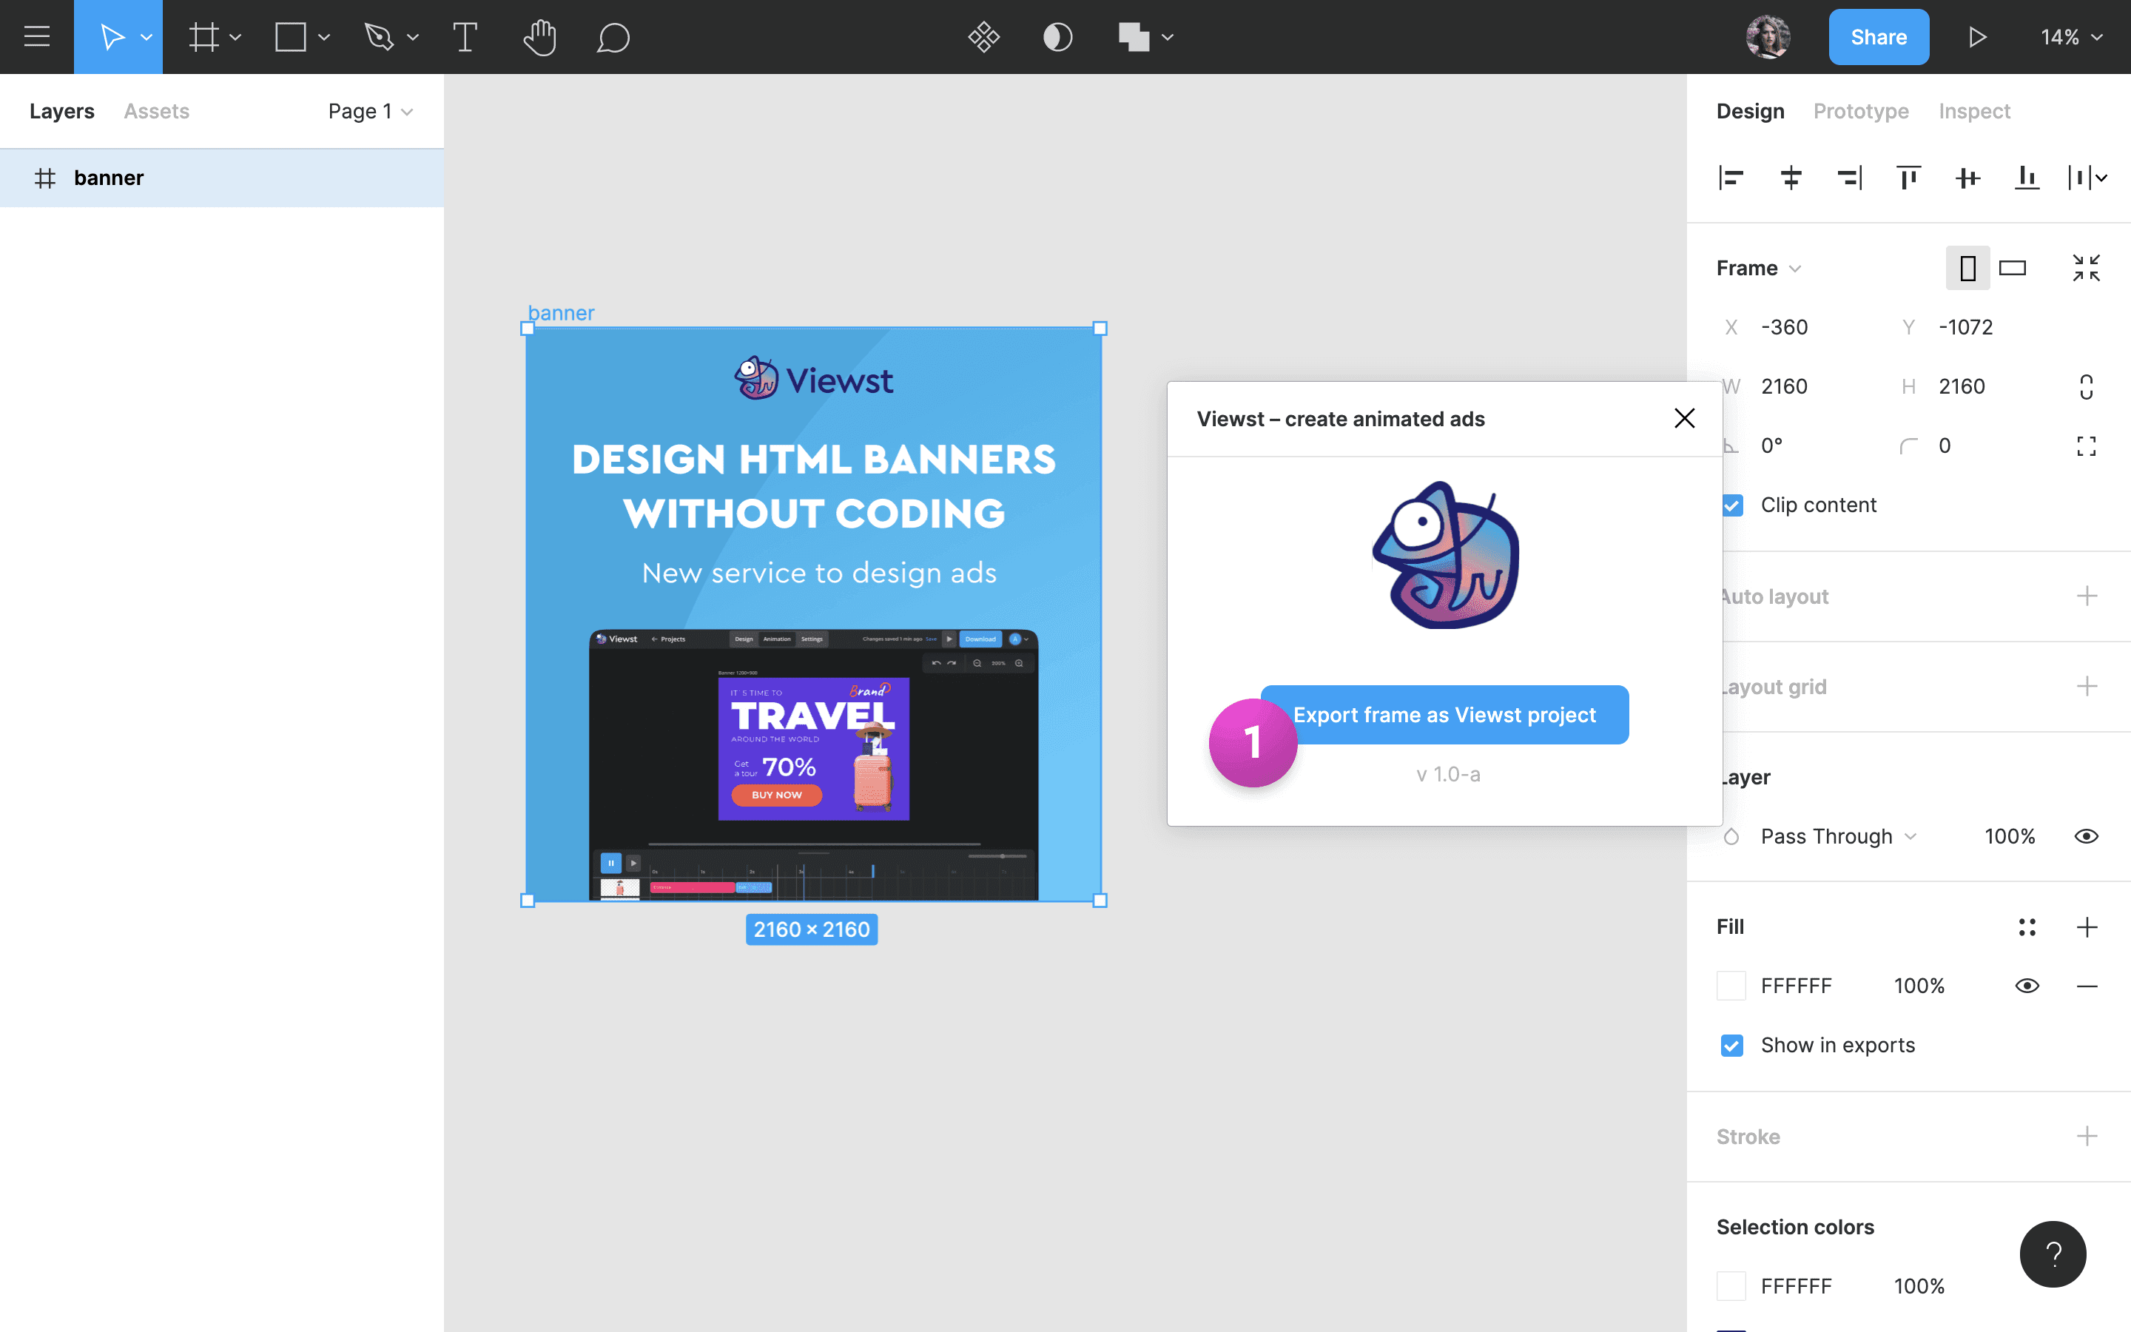Viewport: 2131px width, 1332px height.
Task: Click the FFFFFF fill color swatch
Action: [1731, 986]
